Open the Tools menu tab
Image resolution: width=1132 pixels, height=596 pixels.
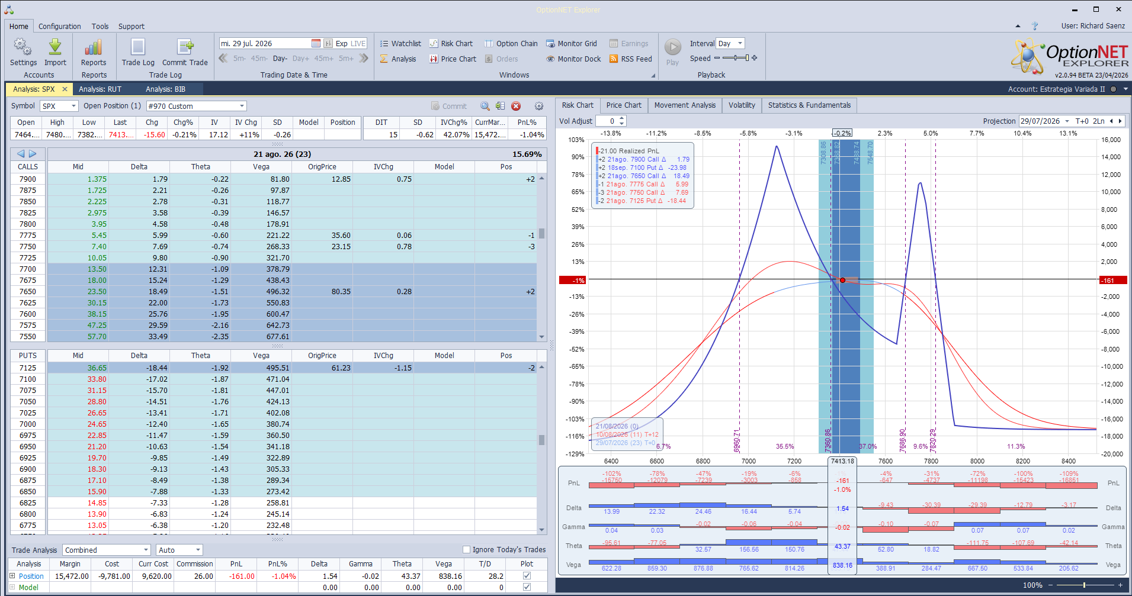click(100, 26)
